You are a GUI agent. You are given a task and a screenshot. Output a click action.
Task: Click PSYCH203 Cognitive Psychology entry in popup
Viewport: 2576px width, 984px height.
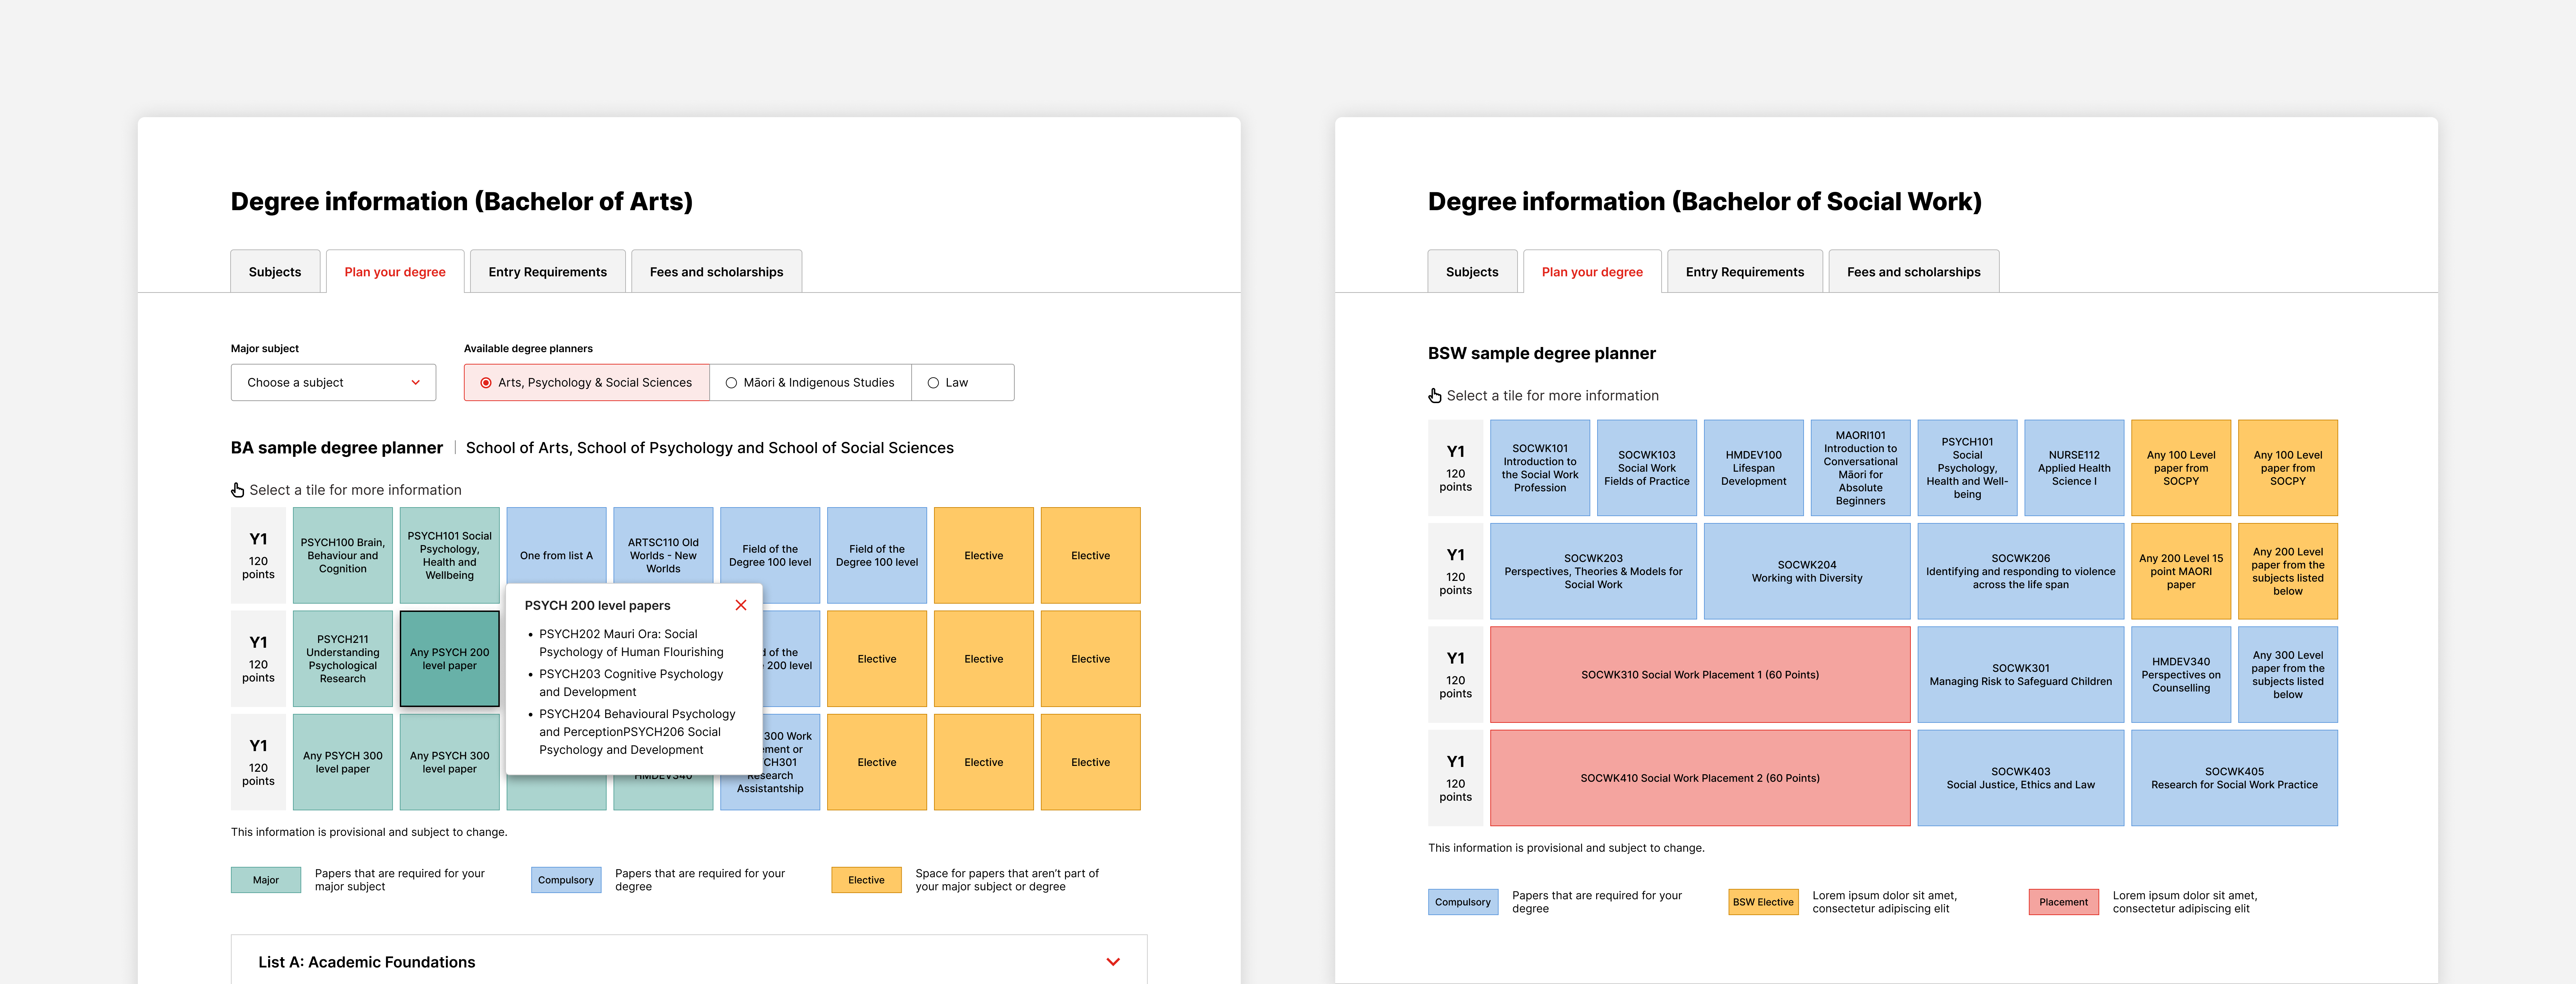pos(631,683)
